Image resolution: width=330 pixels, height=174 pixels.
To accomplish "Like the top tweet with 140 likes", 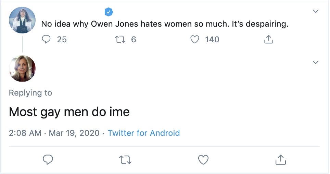I will click(195, 40).
